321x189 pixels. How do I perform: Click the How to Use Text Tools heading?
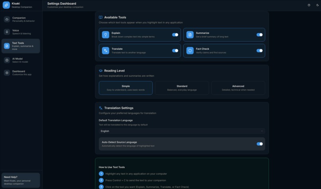tap(112, 167)
